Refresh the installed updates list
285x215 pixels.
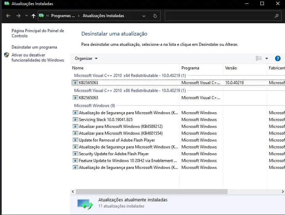pos(155,16)
